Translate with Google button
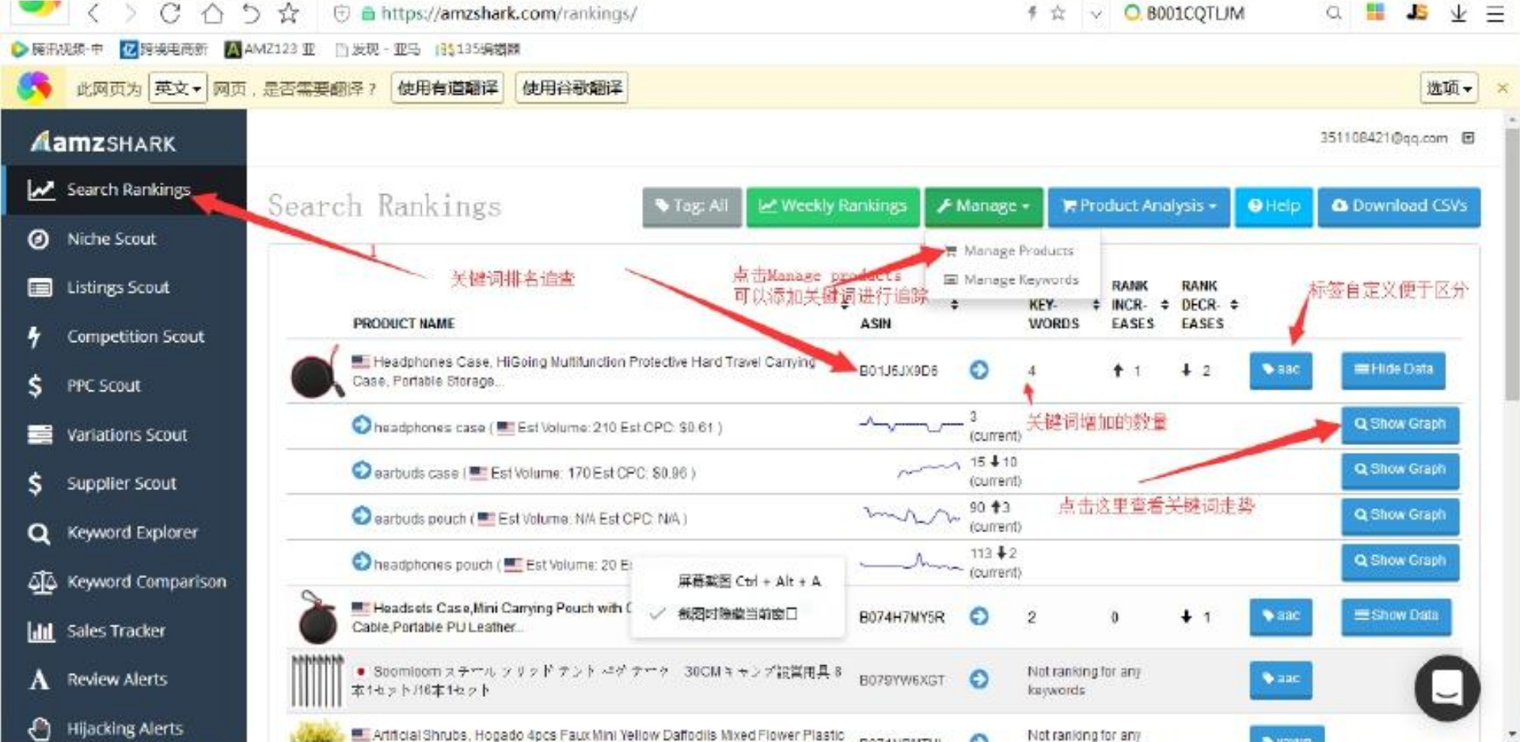Viewport: 1520px width, 742px height. [x=572, y=88]
